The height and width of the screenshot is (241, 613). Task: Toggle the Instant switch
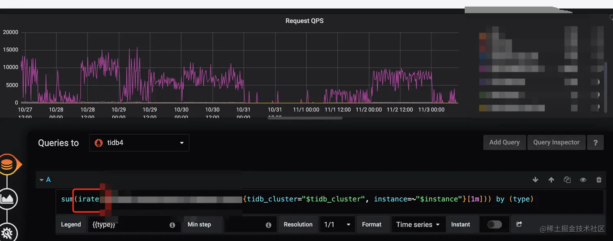[495, 224]
